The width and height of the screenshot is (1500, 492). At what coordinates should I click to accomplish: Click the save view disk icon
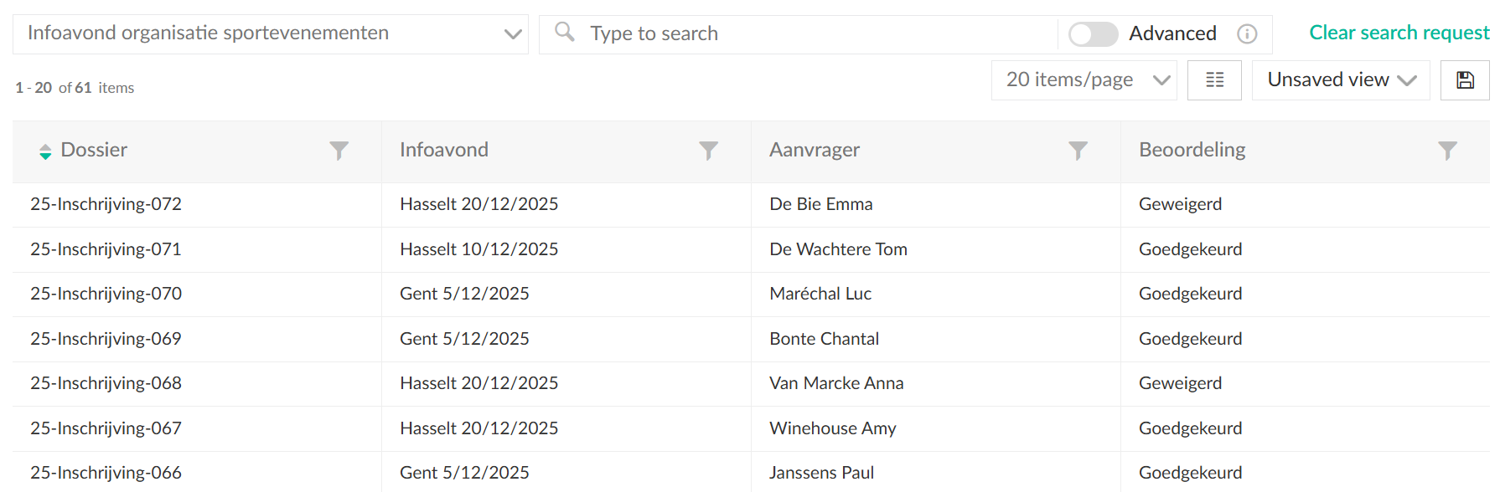pos(1464,80)
